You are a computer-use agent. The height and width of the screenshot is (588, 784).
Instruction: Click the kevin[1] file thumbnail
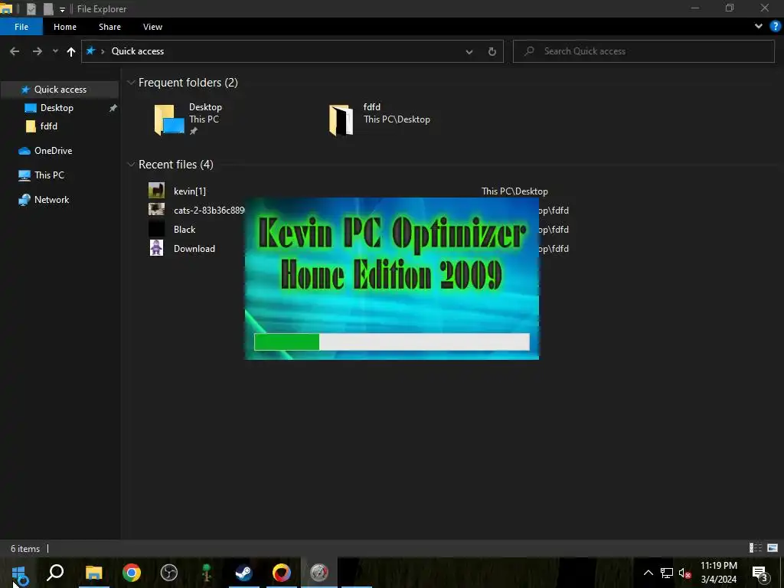[156, 191]
